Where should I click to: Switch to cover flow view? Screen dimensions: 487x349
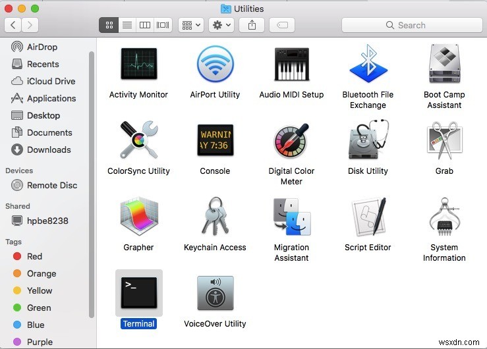tap(163, 25)
